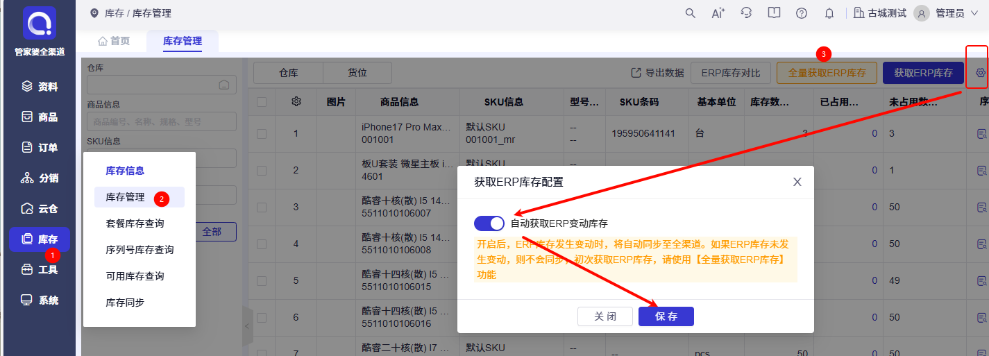989x356 pixels.
Task: Click the 古城测试 company building icon
Action: (x=859, y=13)
